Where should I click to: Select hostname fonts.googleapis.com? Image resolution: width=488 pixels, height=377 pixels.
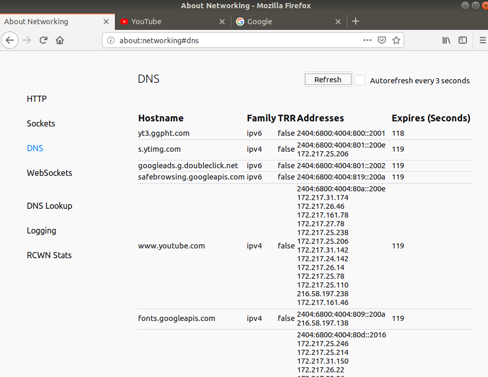177,318
